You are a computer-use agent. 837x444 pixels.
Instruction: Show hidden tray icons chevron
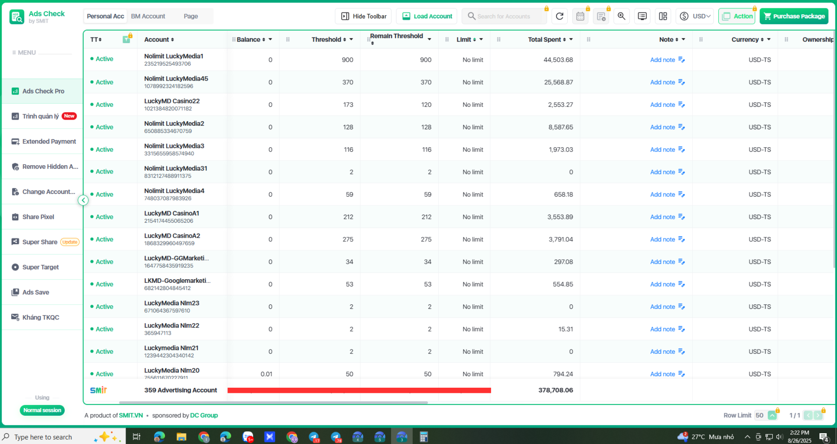(x=748, y=437)
